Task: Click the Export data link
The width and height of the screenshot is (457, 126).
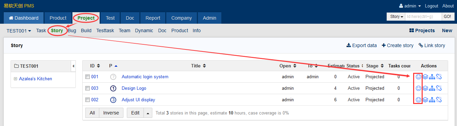Action: point(361,45)
